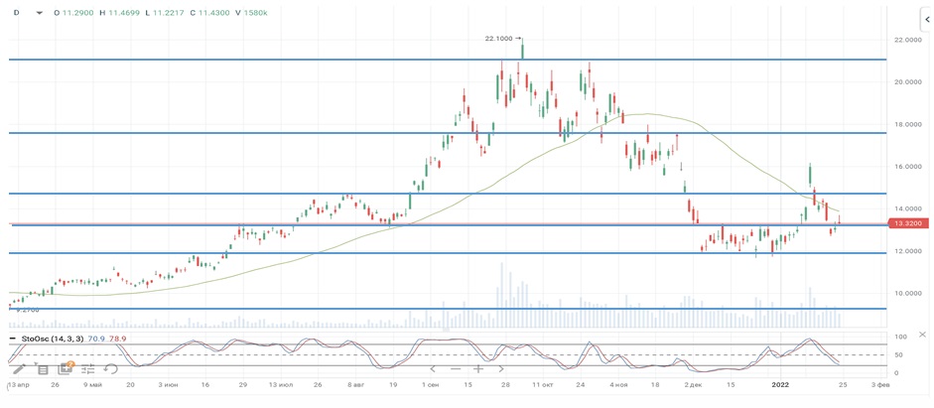Click the D timeframe label
Screen dimensions: 934x408
17,12
